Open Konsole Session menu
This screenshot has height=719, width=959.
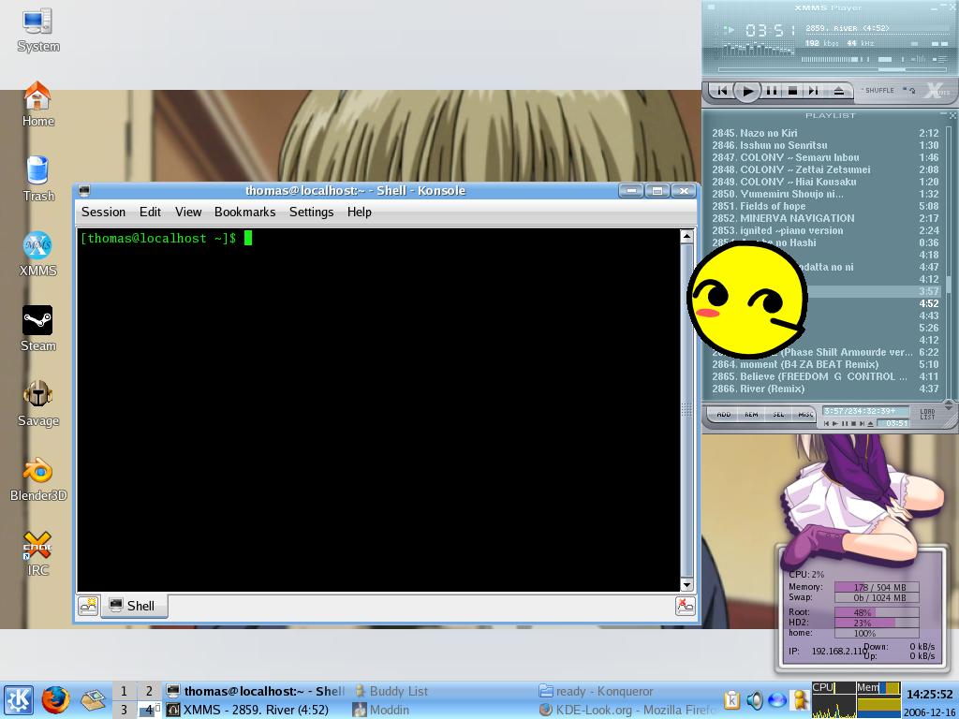103,213
